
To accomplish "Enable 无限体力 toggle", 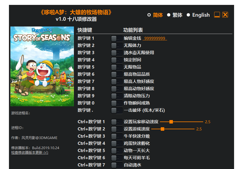I will tap(117, 46).
